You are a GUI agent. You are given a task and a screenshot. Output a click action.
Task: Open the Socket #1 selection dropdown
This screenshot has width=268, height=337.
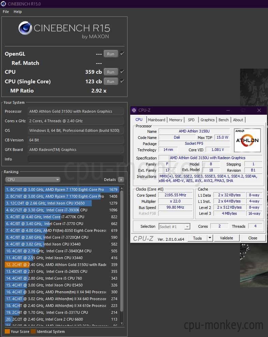coord(175,226)
